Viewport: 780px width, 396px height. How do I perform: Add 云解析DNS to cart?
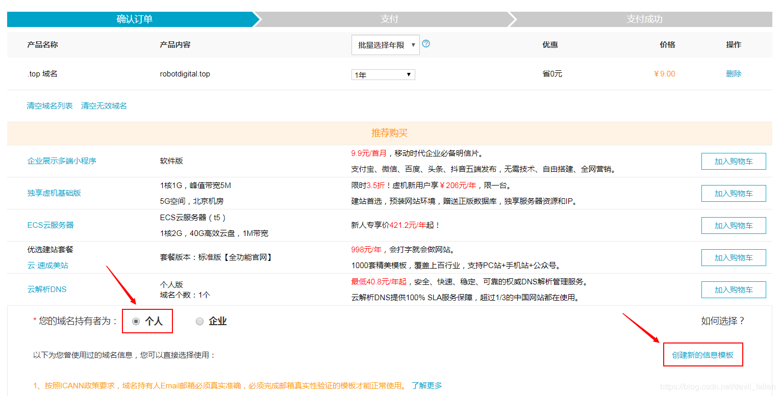(734, 289)
